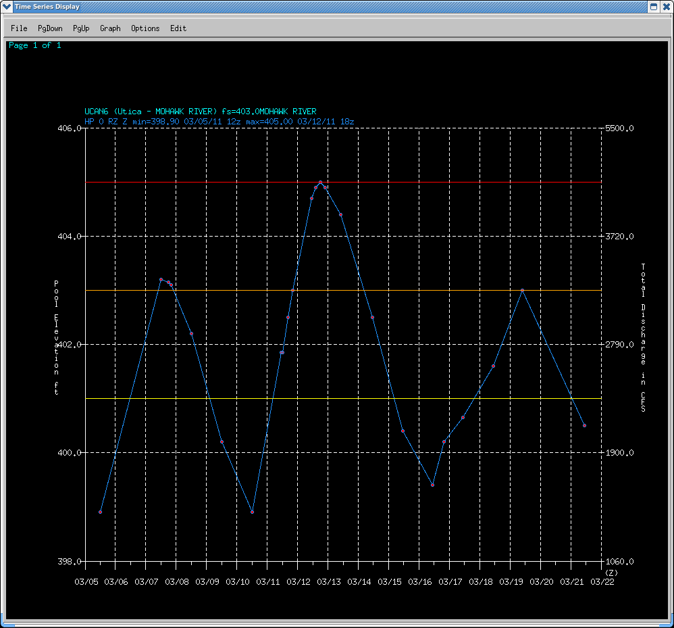
Task: Open the Graph menu
Action: click(111, 28)
